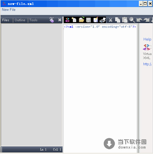
Task: Minimize the new-file.xml window
Action: tap(141, 4)
